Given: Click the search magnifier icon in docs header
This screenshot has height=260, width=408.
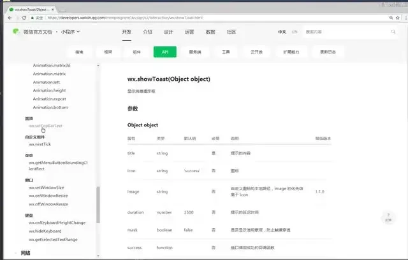Looking at the screenshot, I should (393, 32).
